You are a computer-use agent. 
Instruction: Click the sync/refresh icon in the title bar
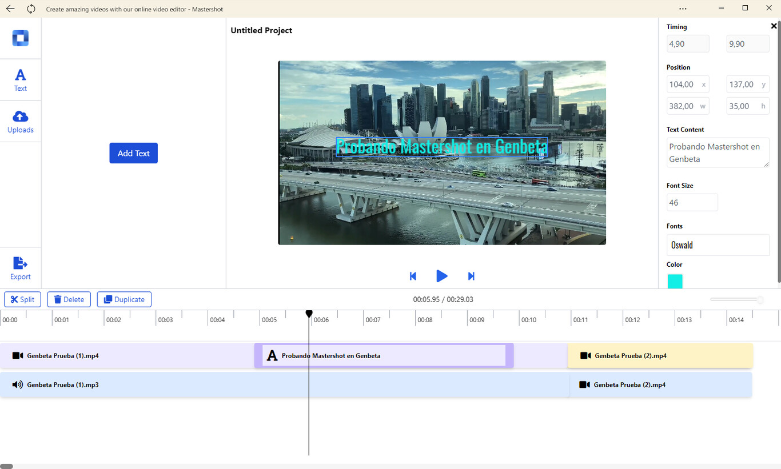click(31, 9)
